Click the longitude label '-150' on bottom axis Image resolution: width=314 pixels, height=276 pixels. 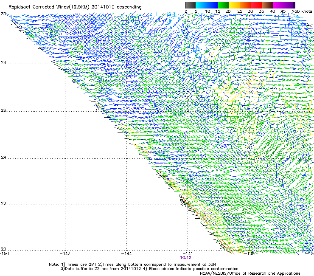point(4,253)
